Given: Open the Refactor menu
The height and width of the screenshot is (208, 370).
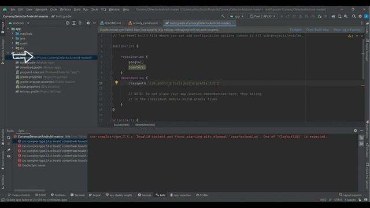Looking at the screenshot, I should pyautogui.click(x=65, y=9).
